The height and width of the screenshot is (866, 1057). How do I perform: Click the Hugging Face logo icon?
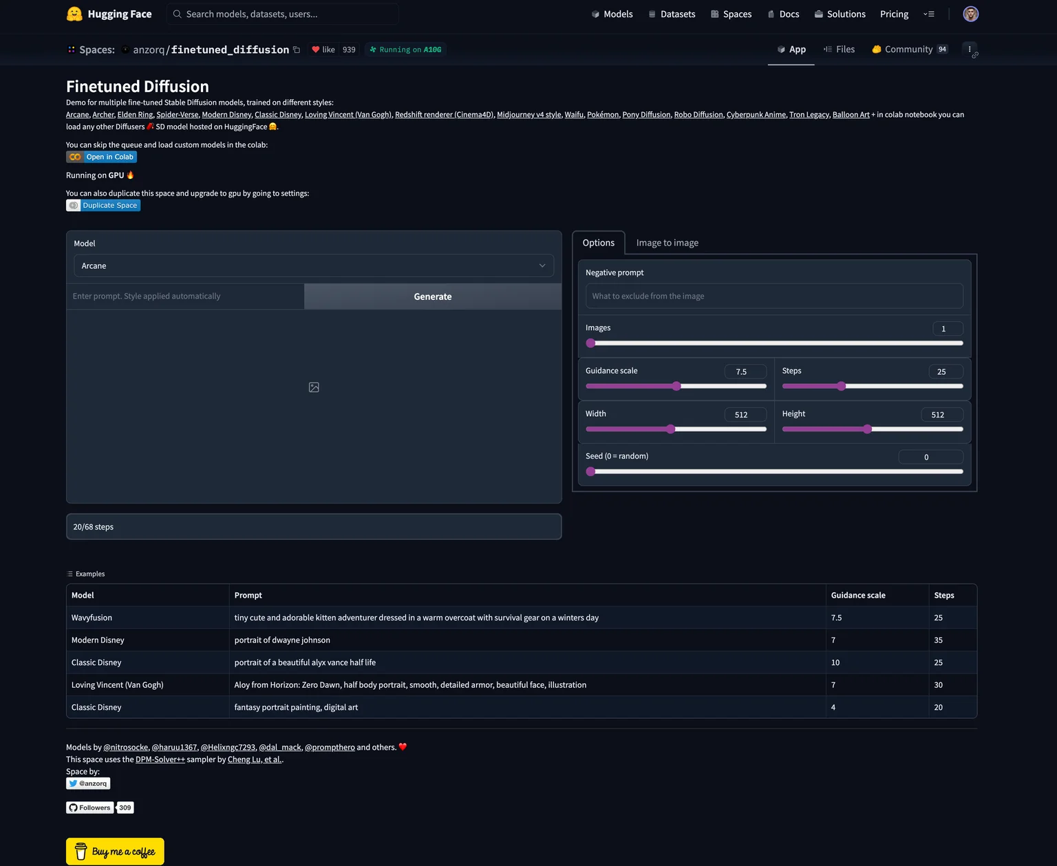click(x=74, y=14)
